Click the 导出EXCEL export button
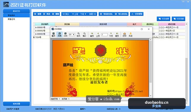The image size is (191, 112). (106, 14)
